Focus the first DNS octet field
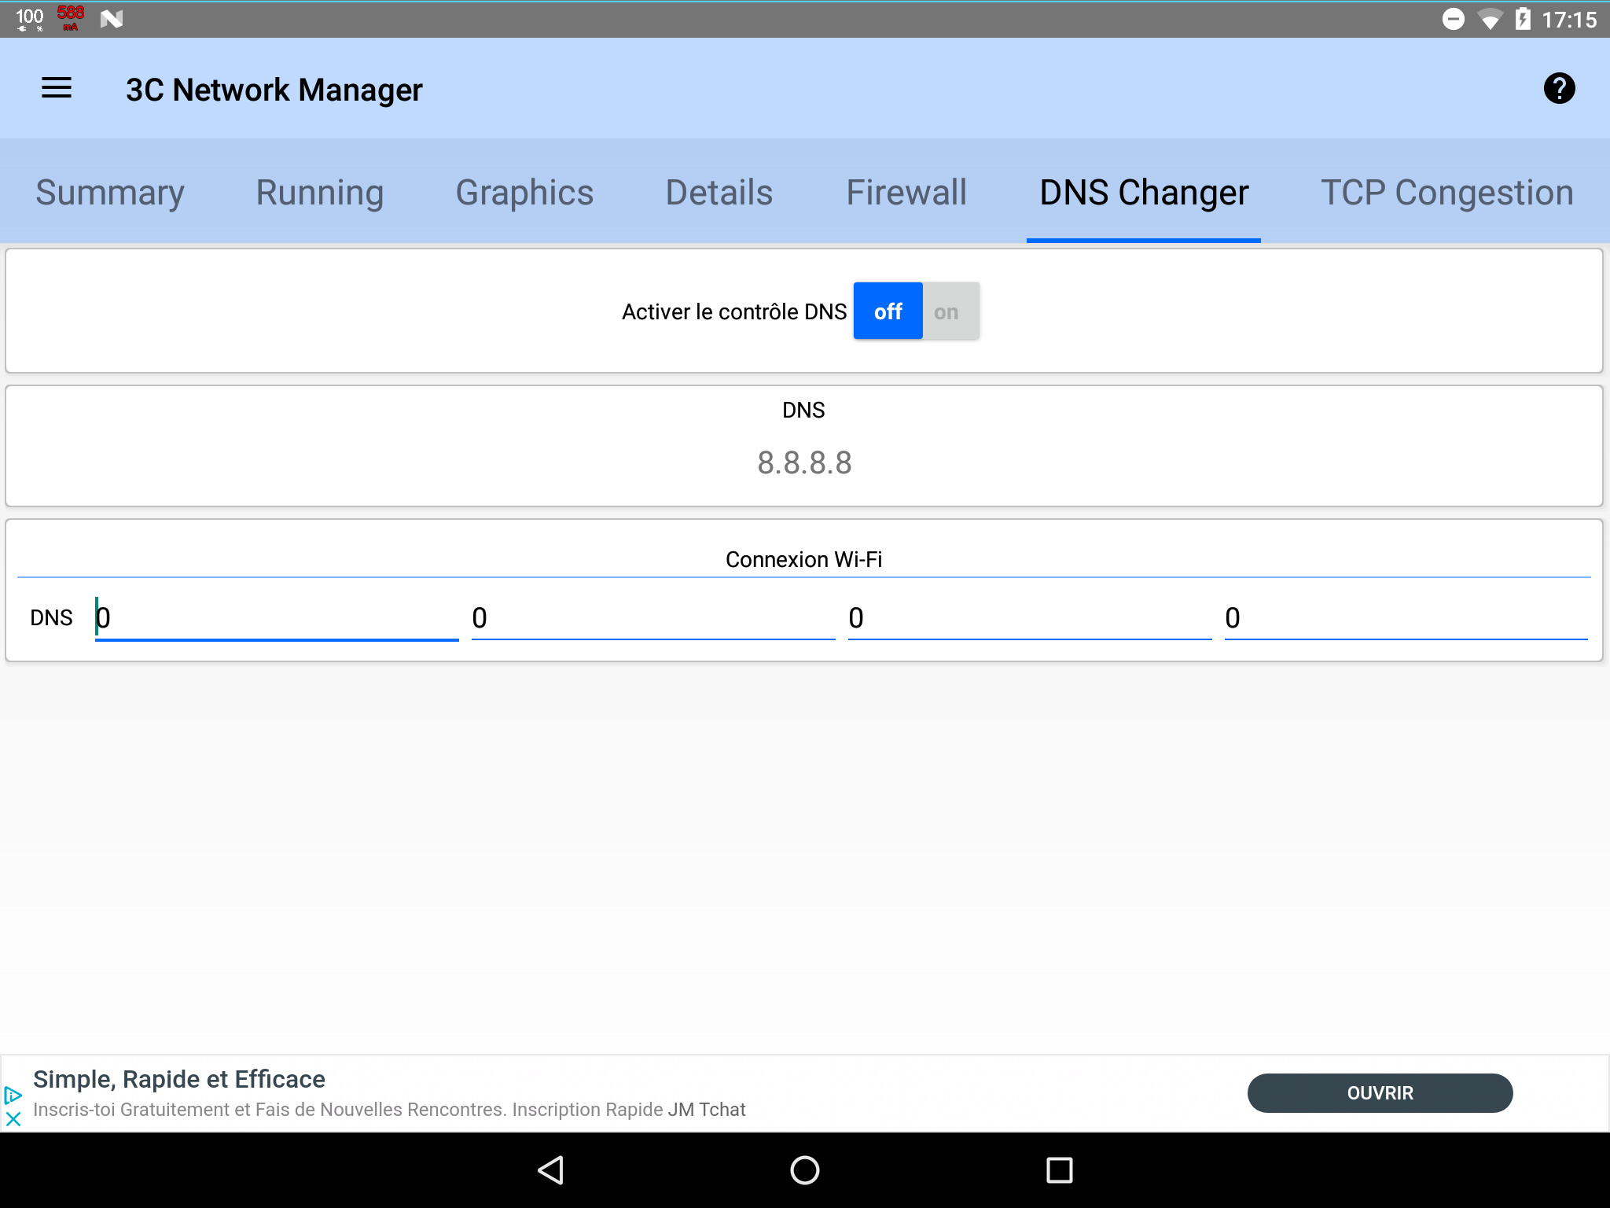This screenshot has height=1208, width=1610. [x=275, y=618]
